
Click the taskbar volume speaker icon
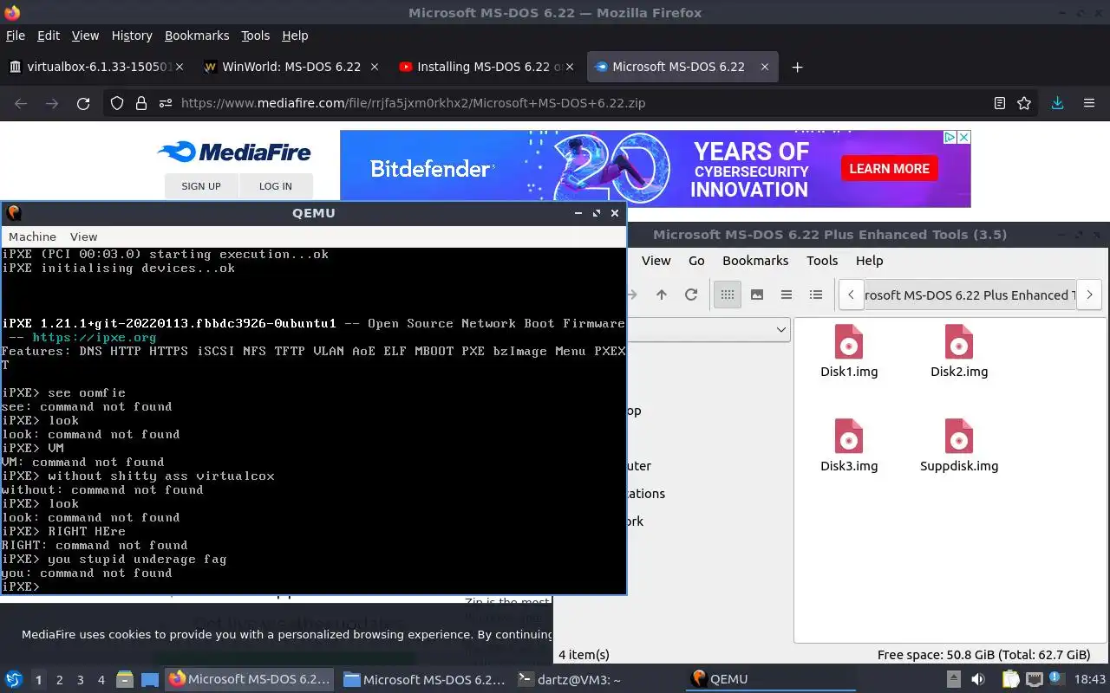click(x=978, y=679)
